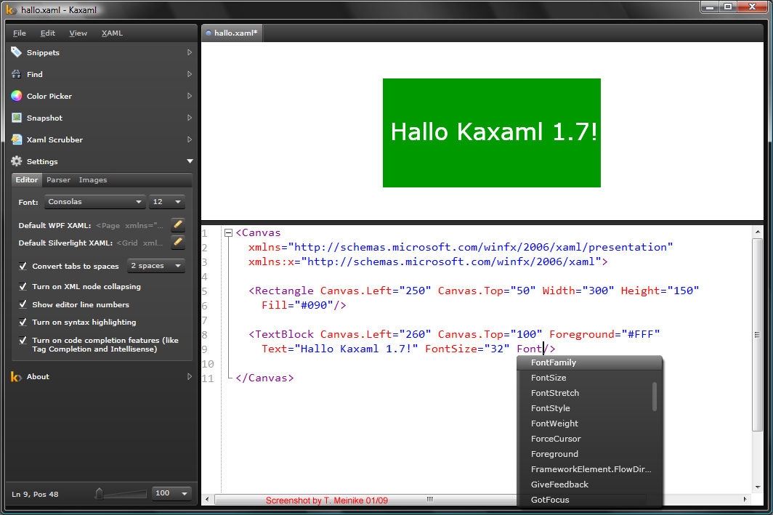Click the About Kaxaml logo icon

(x=16, y=376)
